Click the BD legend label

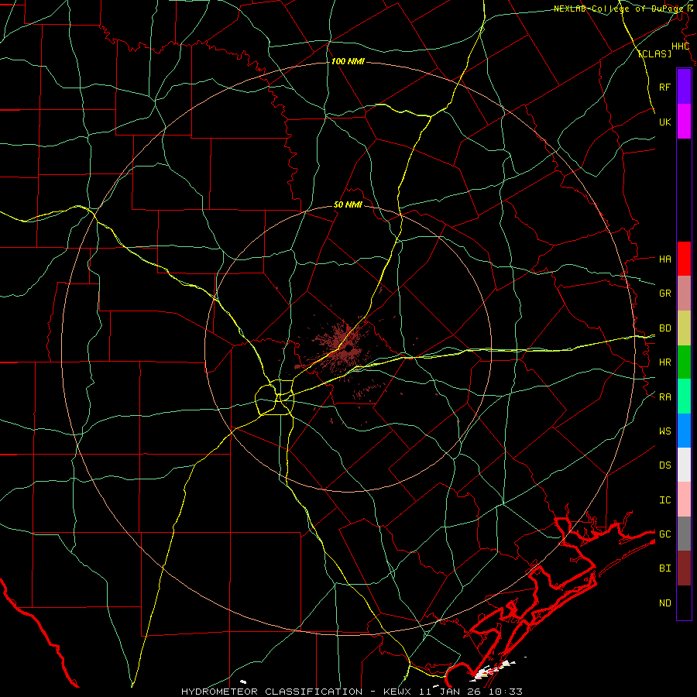(664, 328)
